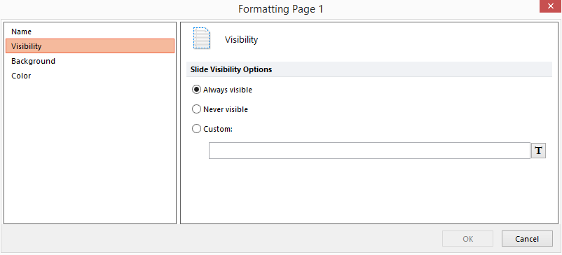Select the Name category

pos(90,32)
